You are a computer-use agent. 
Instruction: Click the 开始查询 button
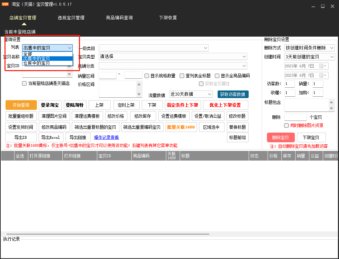tap(21, 105)
